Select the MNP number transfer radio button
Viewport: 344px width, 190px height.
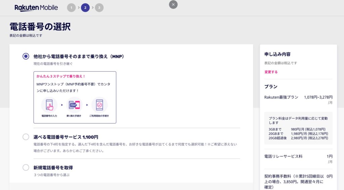coord(26,56)
